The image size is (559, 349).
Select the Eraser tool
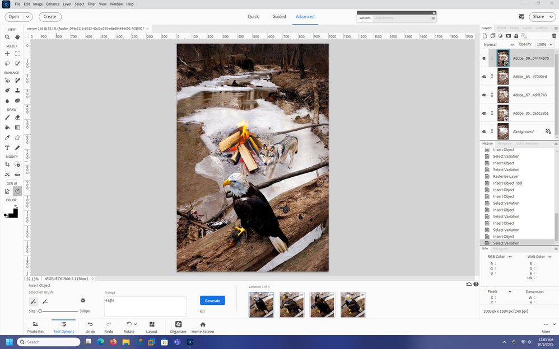pos(17,117)
